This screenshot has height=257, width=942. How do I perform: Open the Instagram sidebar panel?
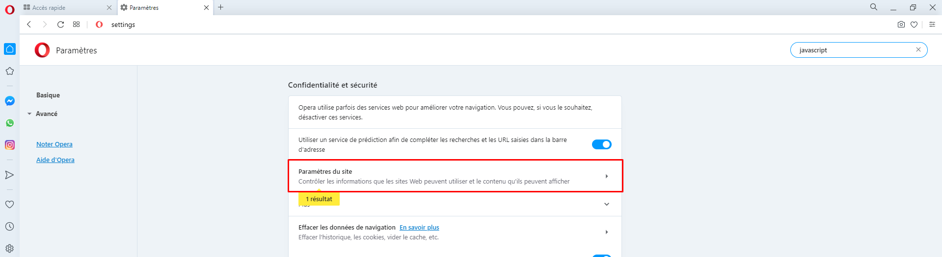10,145
